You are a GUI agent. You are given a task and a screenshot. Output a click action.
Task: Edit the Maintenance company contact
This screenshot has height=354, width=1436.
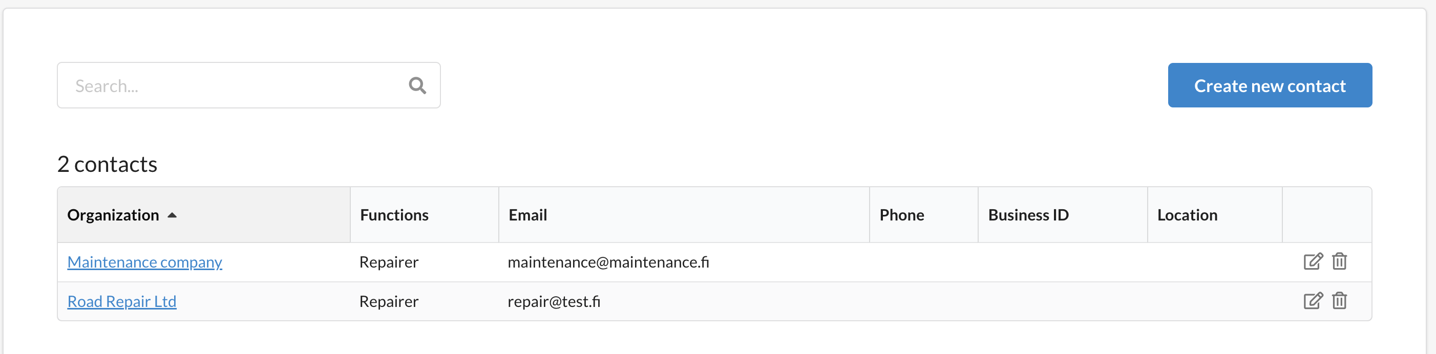point(1312,261)
